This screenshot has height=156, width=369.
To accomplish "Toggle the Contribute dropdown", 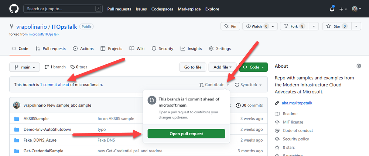I will coord(214,85).
